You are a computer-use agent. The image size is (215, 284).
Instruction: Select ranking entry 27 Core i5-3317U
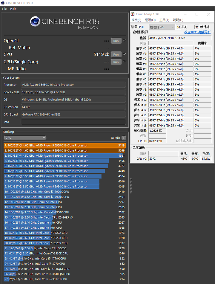[64, 279]
